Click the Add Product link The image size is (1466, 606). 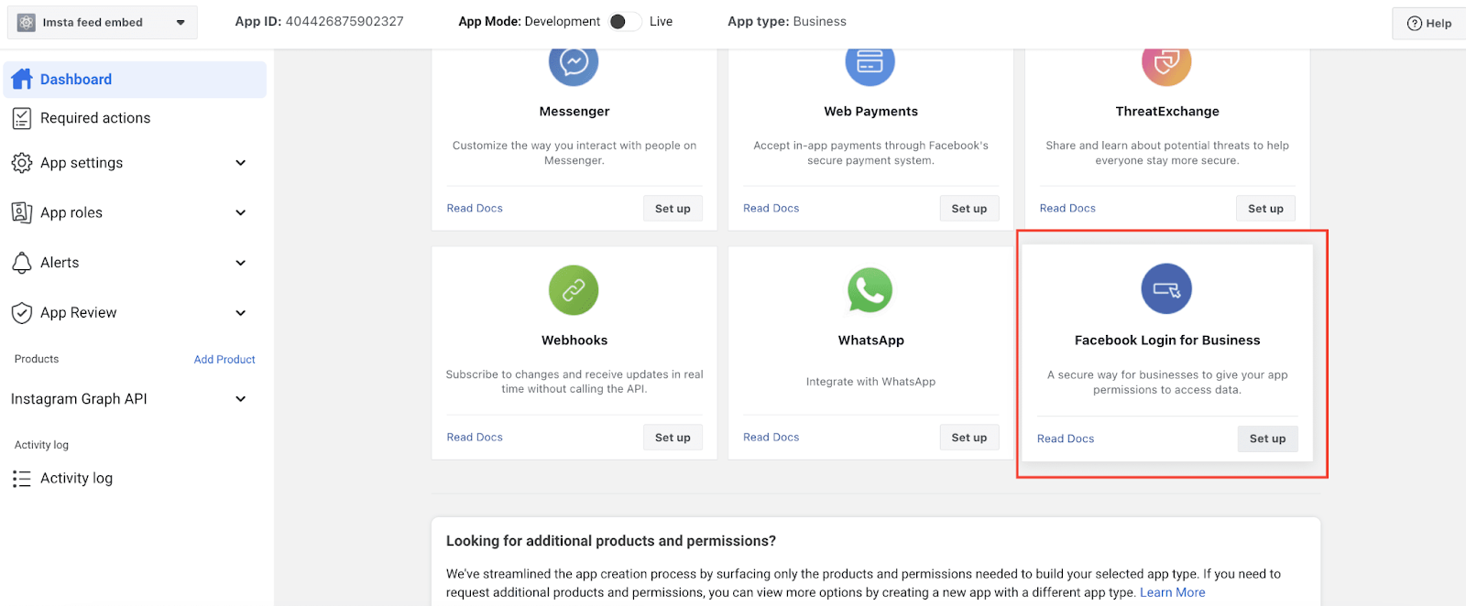[224, 360]
